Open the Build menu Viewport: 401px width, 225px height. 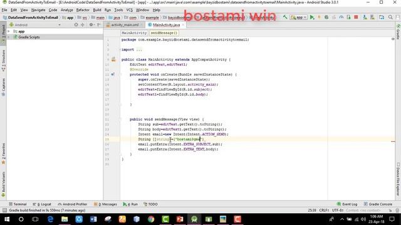pyautogui.click(x=97, y=10)
